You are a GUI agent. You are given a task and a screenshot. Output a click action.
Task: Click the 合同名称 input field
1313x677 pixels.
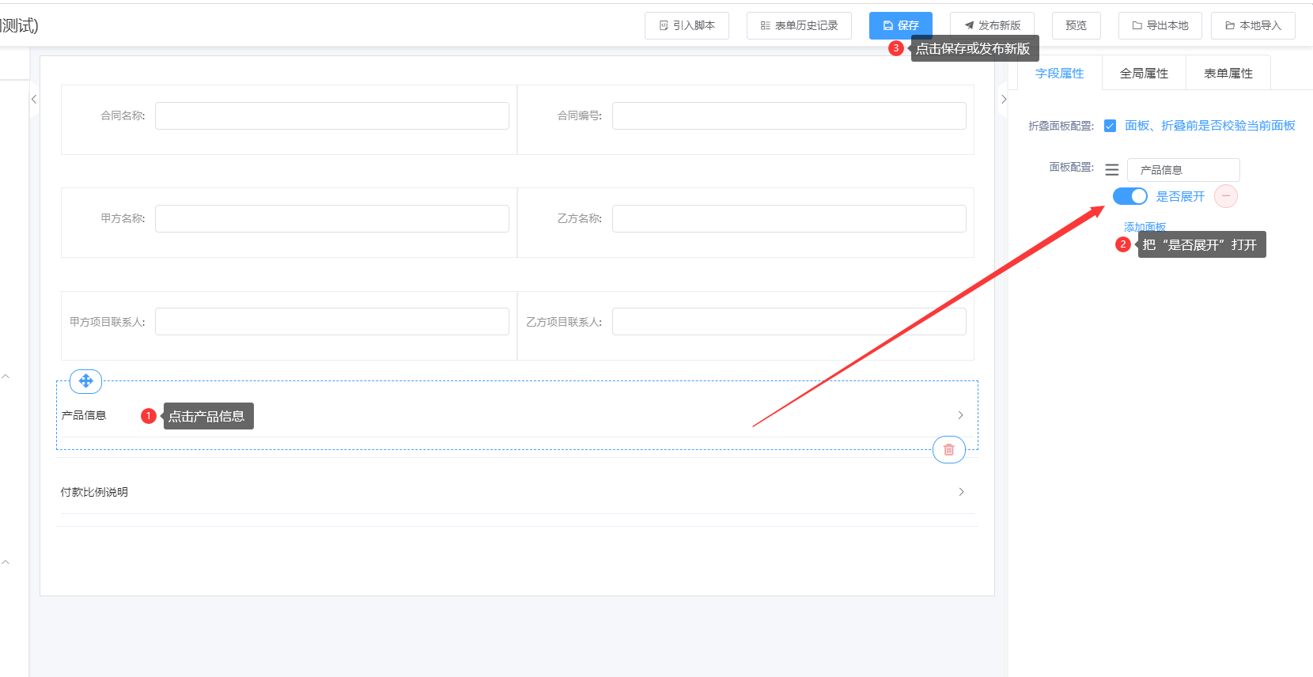click(x=332, y=115)
